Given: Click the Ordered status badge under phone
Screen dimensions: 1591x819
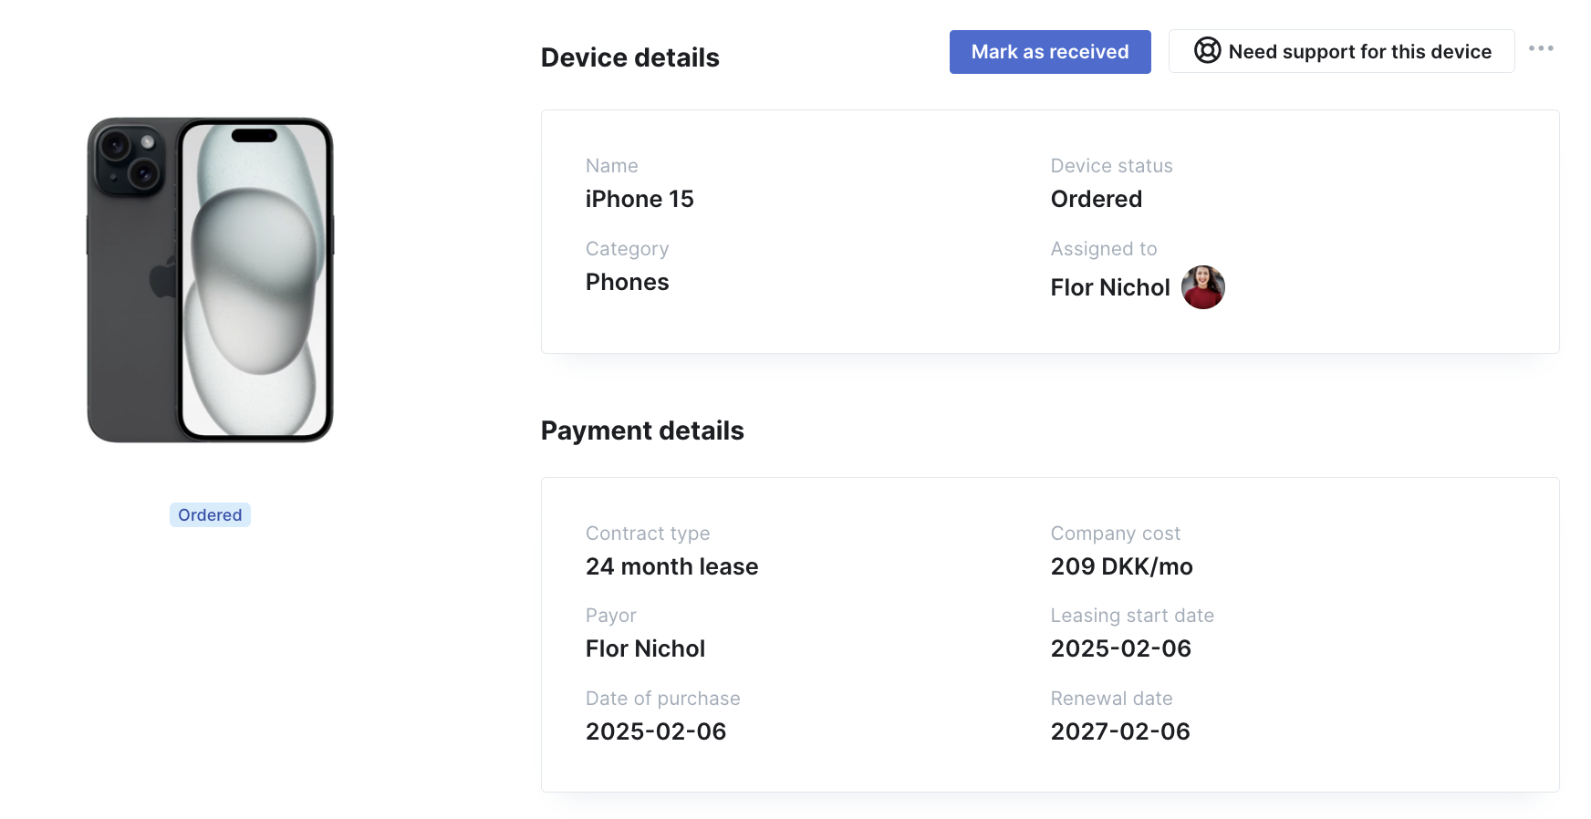Looking at the screenshot, I should tap(210, 515).
